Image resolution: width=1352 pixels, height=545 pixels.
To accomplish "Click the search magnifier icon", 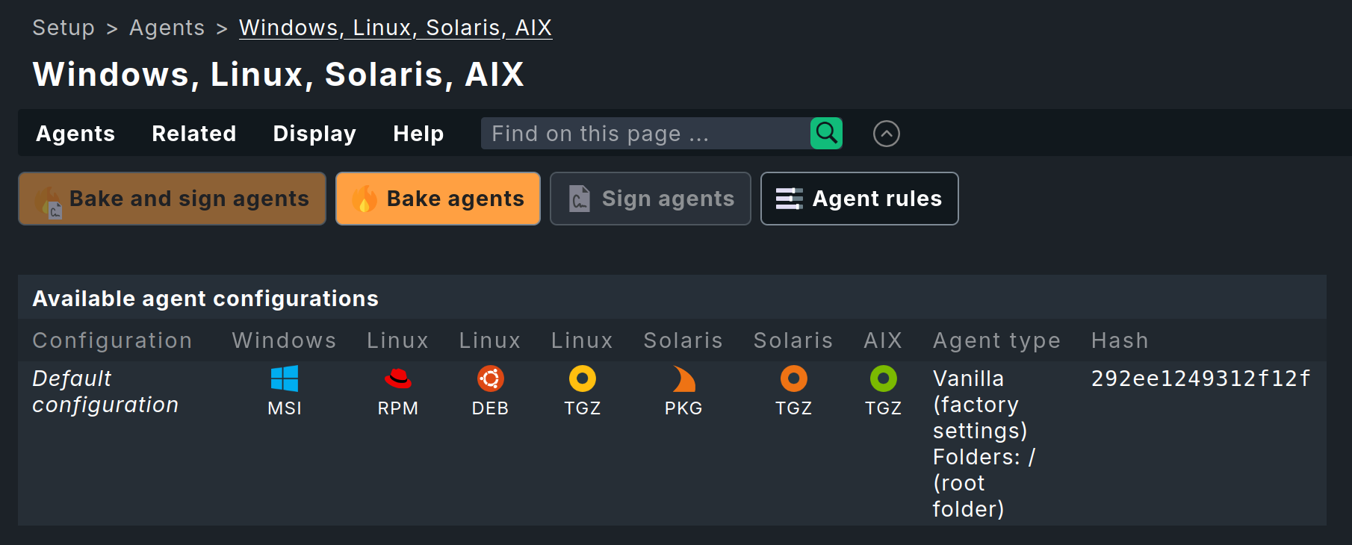I will tap(825, 133).
